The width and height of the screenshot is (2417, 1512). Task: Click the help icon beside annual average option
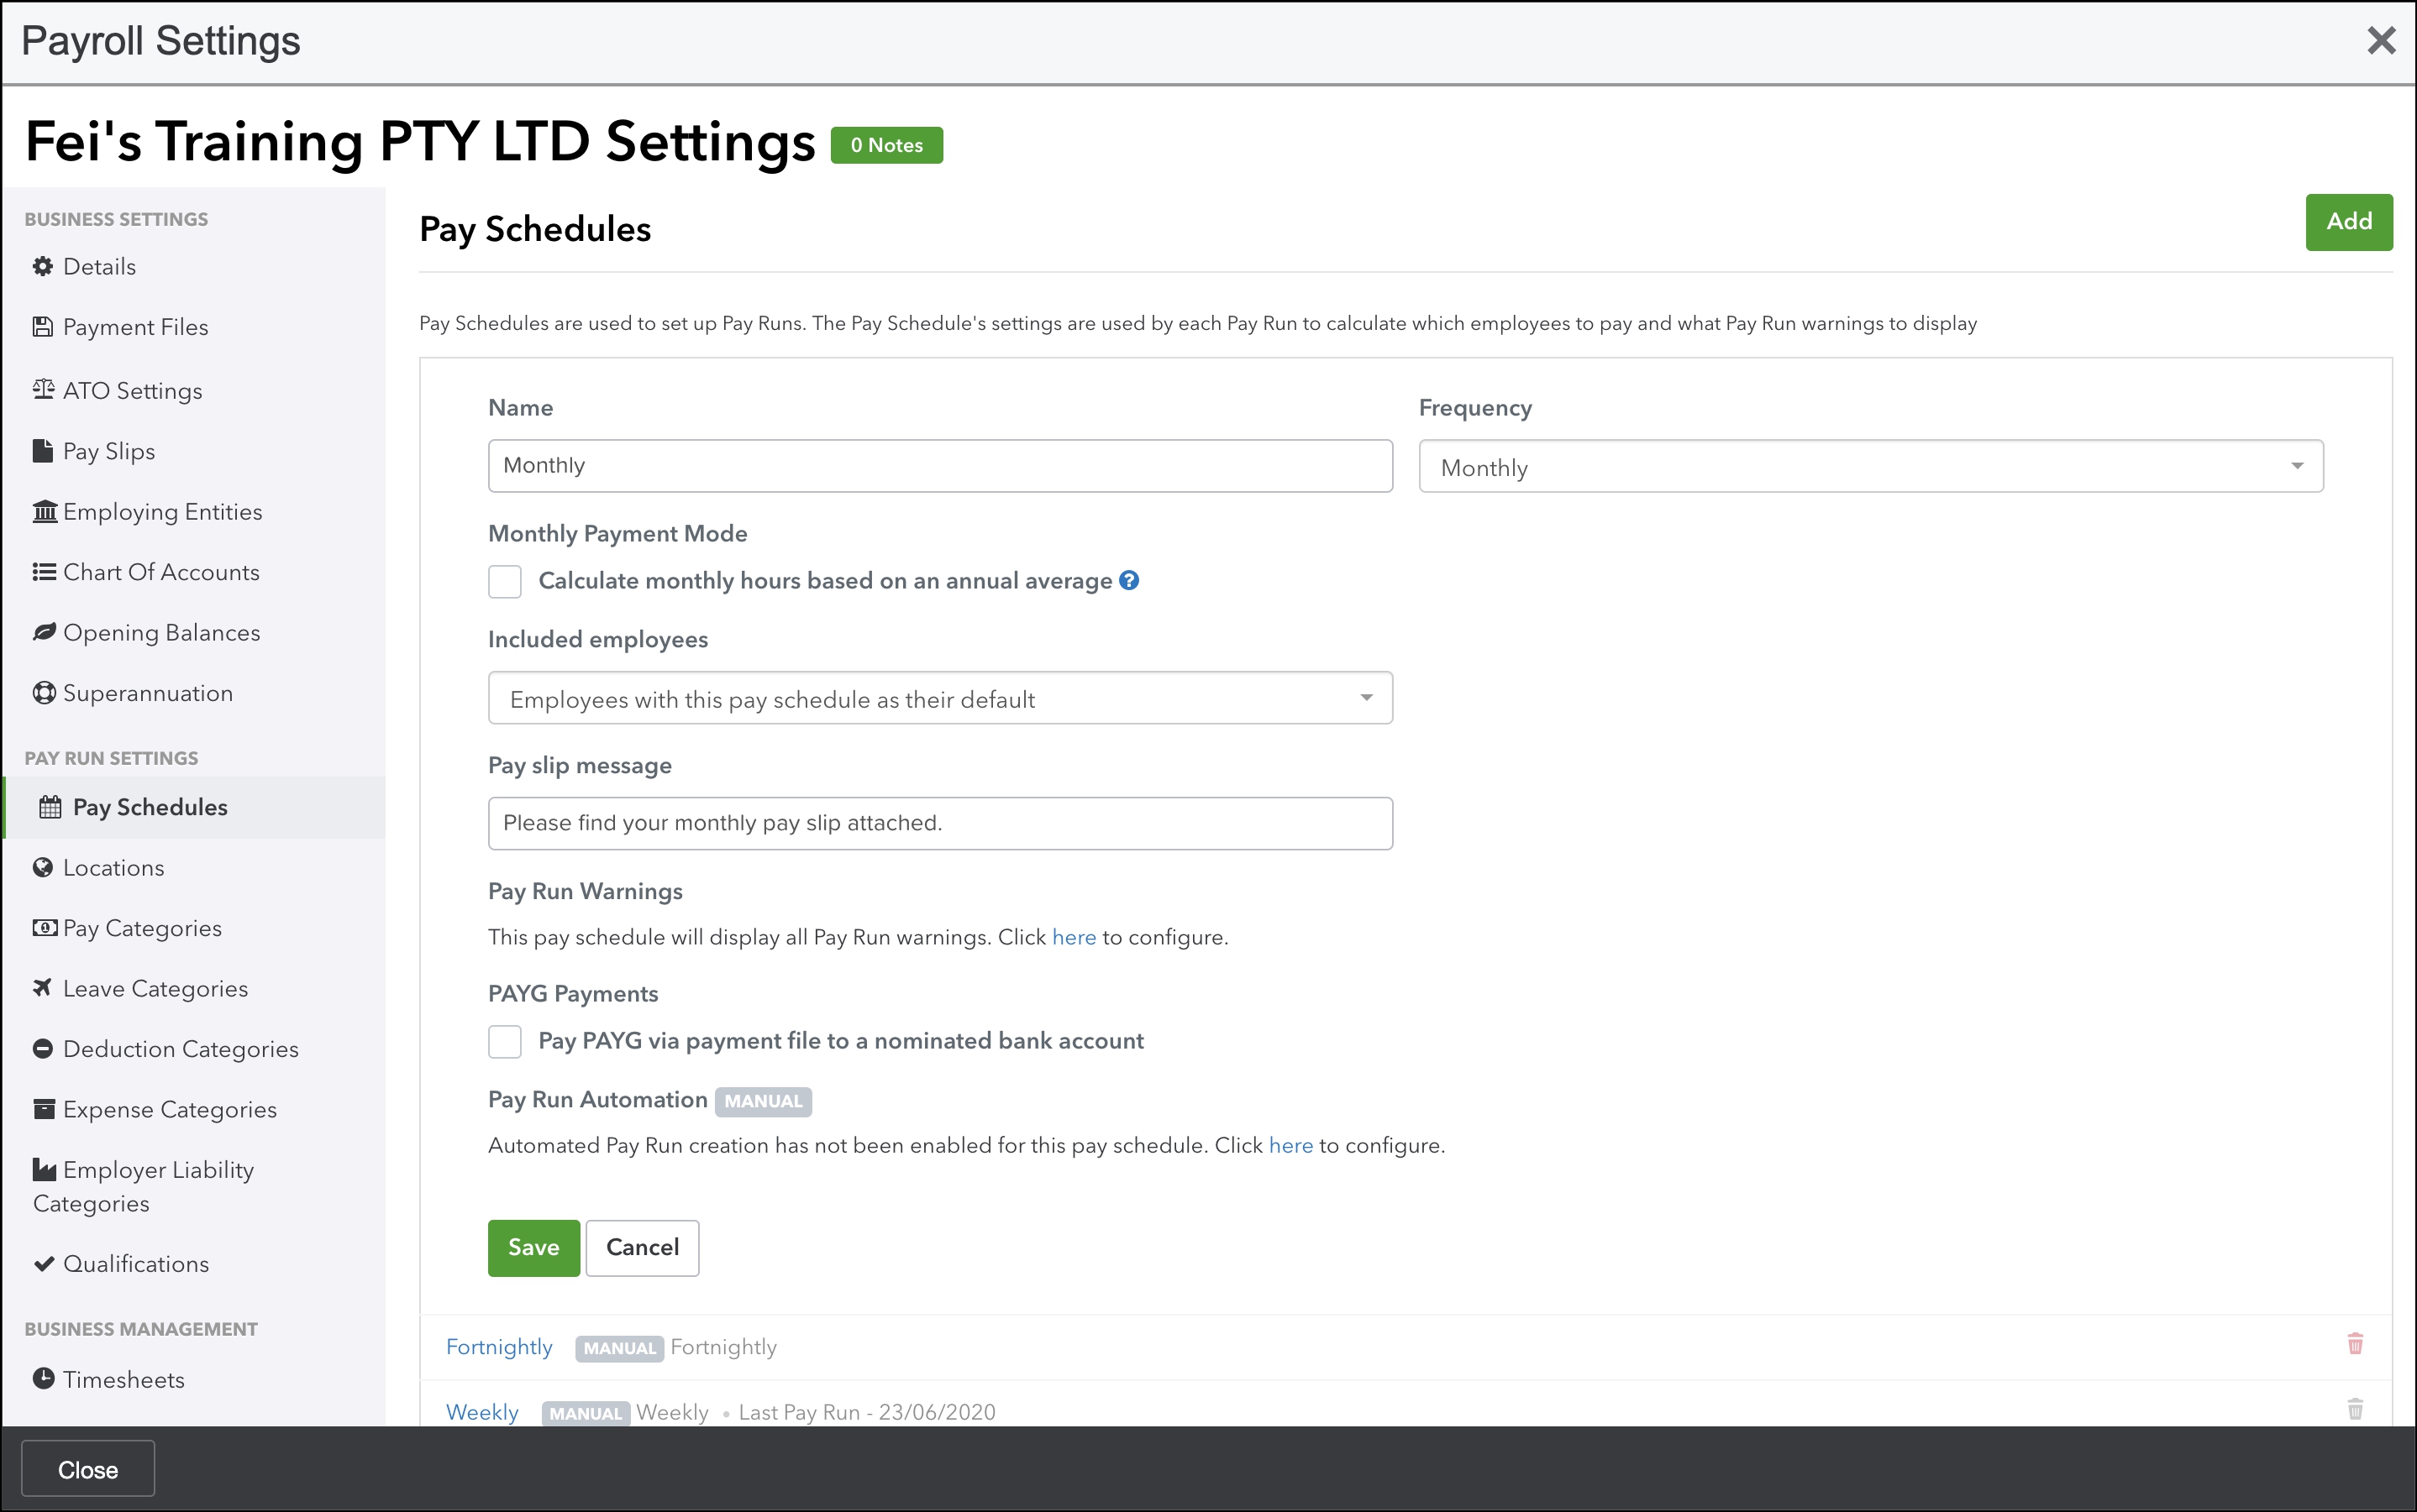(1128, 581)
